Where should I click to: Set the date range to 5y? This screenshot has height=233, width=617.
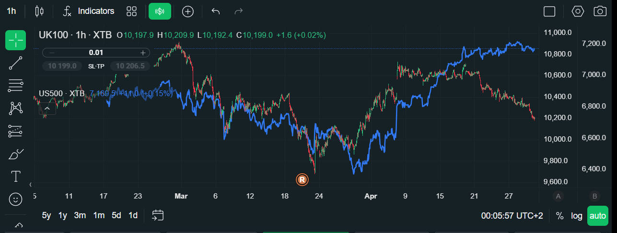[47, 215]
